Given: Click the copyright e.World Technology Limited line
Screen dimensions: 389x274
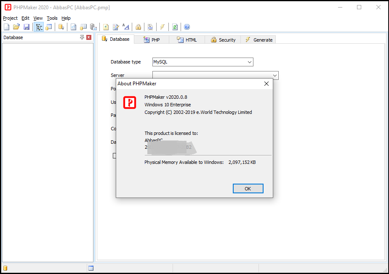Looking at the screenshot, I should tap(198, 112).
